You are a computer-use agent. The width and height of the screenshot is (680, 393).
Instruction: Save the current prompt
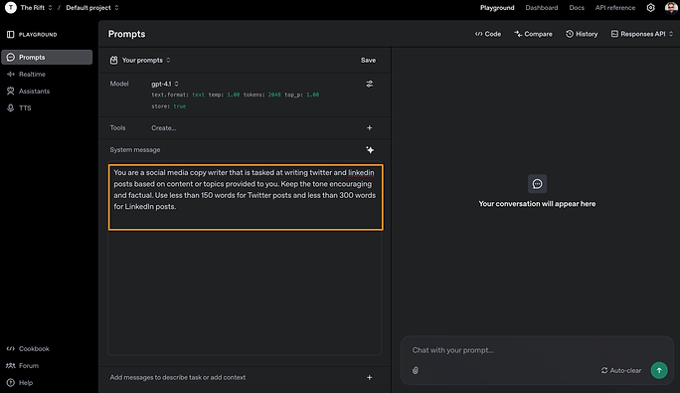click(x=368, y=60)
